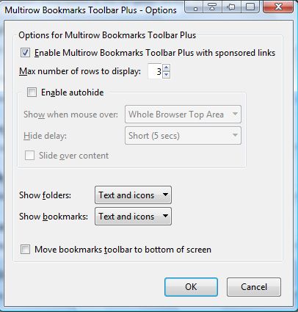
Task: Open the Show bookmarks dropdown
Action: (133, 217)
